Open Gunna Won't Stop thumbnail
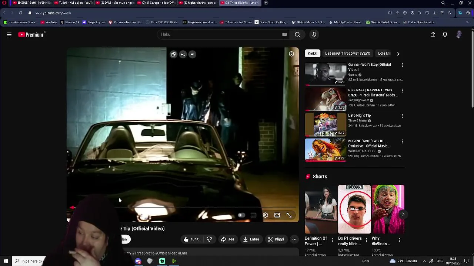Viewport: 474px width, 266px height. point(326,74)
